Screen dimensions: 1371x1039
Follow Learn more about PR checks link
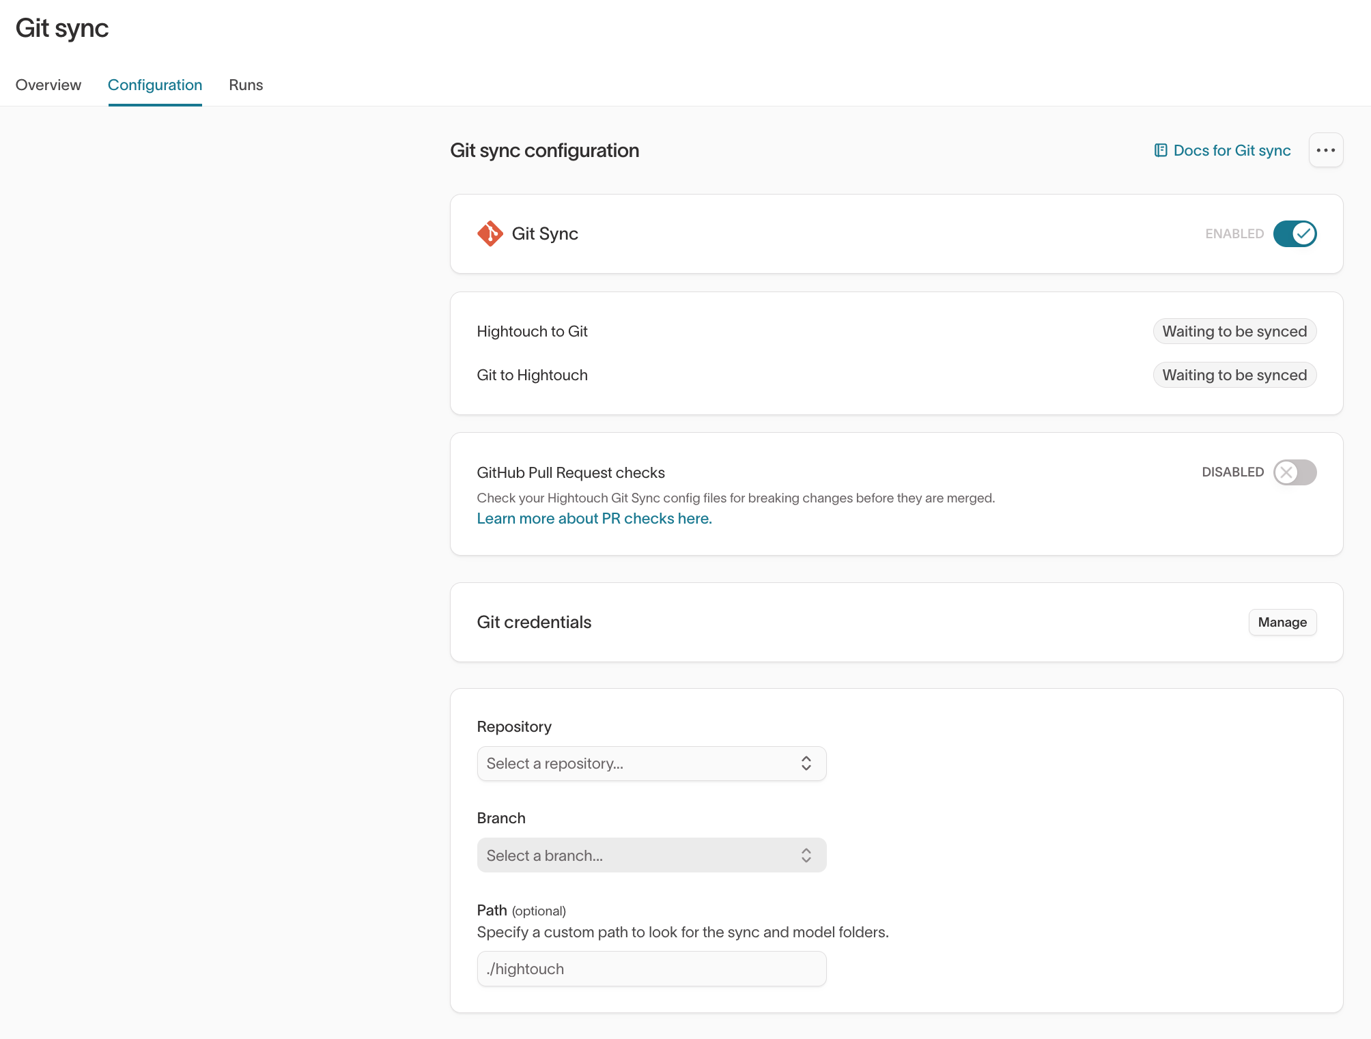coord(594,518)
